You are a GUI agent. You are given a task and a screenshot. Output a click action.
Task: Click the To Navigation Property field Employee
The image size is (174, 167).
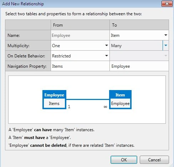139,66
